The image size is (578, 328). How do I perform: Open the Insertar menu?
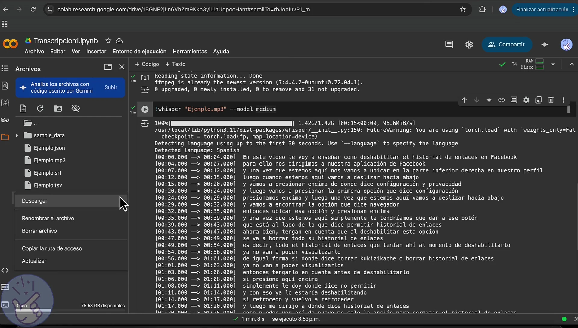(x=96, y=52)
